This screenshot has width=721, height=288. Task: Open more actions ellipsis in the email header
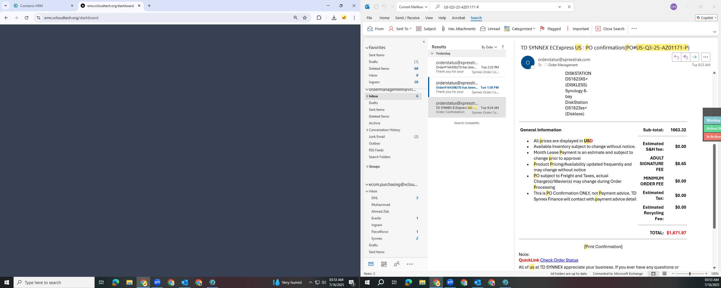(706, 57)
